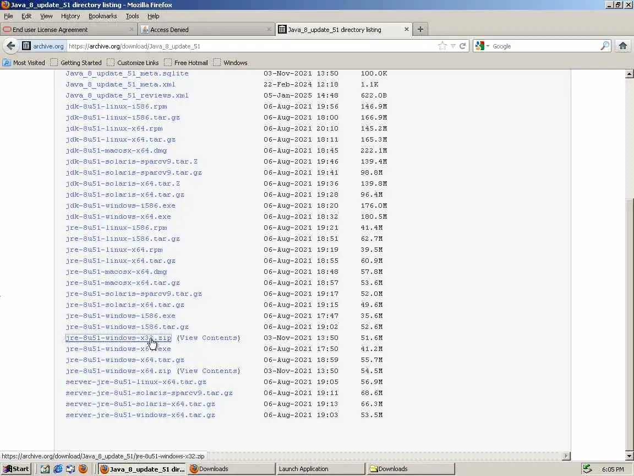
Task: Switch to the Access Denied tab
Action: (206, 30)
